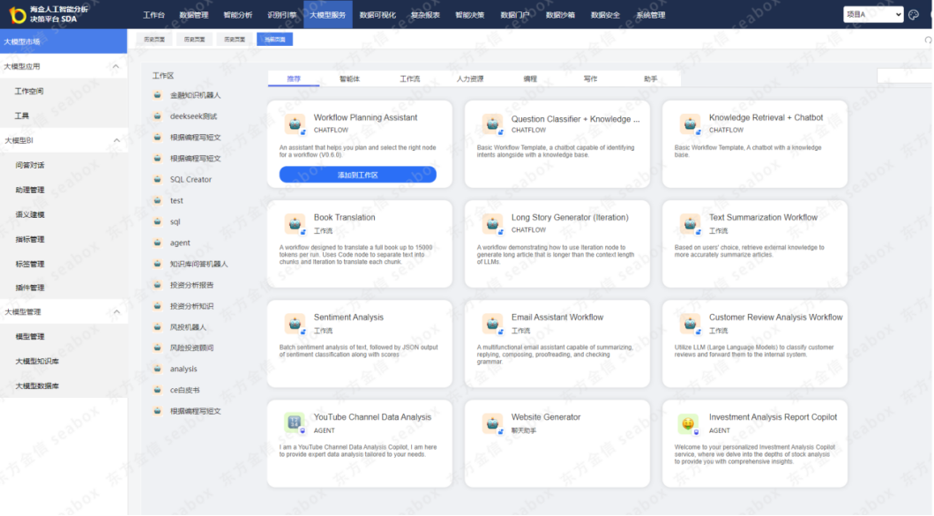This screenshot has width=934, height=516.
Task: Switch to the 推荐 tab
Action: pyautogui.click(x=294, y=79)
